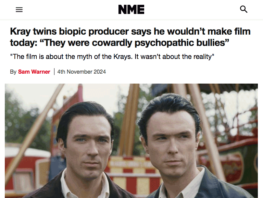Click the divider between author and date
The height and width of the screenshot is (198, 263).
(54, 72)
